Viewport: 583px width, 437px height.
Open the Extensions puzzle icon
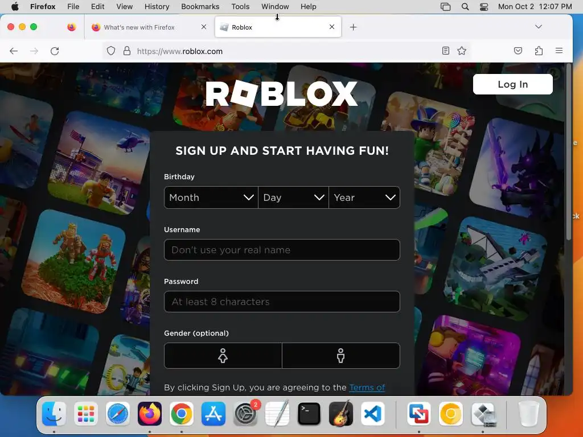(x=539, y=51)
